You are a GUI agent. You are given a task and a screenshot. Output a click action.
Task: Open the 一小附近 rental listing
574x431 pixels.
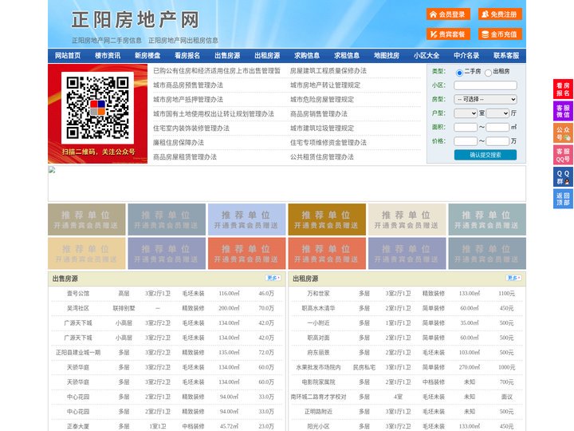click(318, 323)
